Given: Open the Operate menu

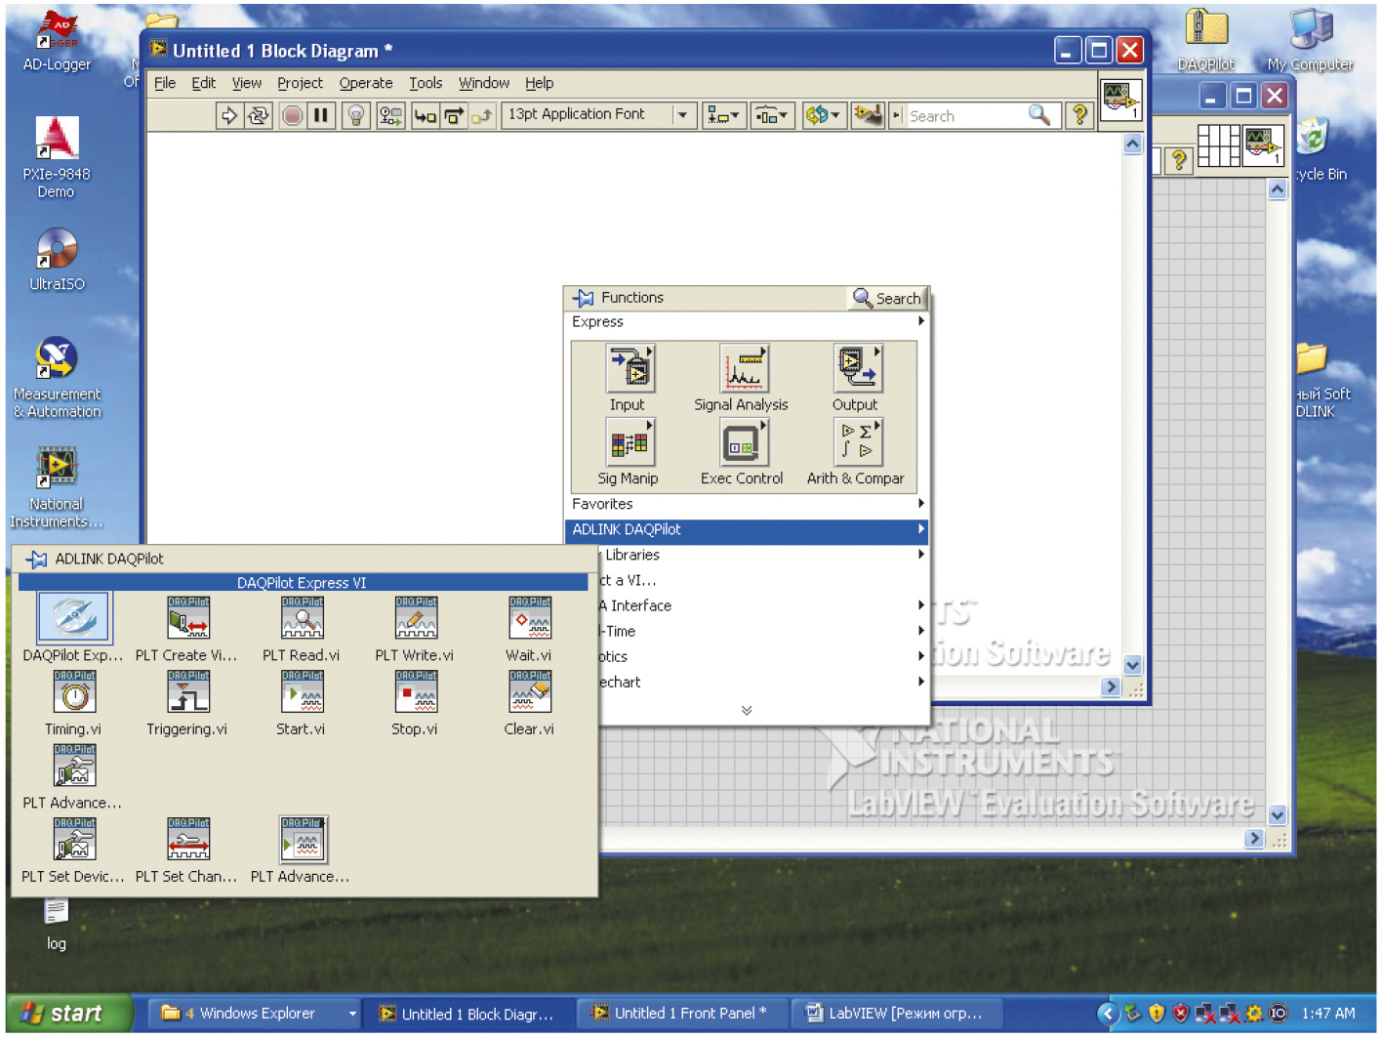Looking at the screenshot, I should pos(366,84).
